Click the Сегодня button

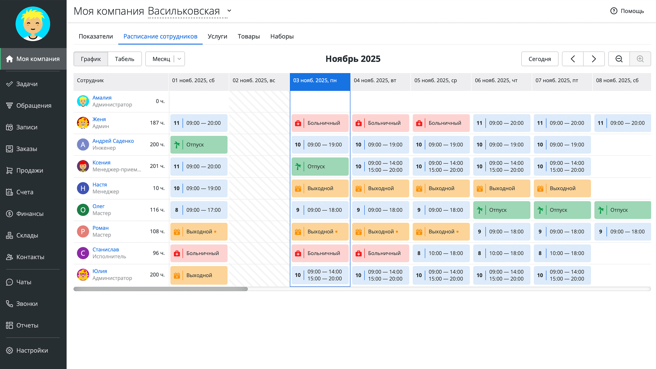[539, 59]
